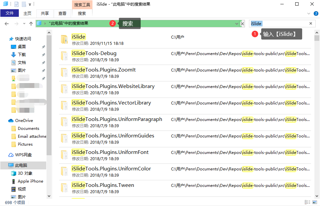Screen dimensions: 320x206
Task: Select the iSlideTools.Plugins.UniformParagraph result
Action: click(185, 123)
